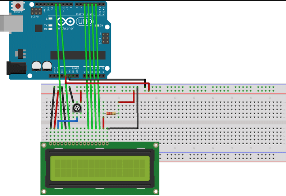286x196 pixels.
Task: Select the potentiometer knob on breadboard
Action: pyautogui.click(x=77, y=108)
